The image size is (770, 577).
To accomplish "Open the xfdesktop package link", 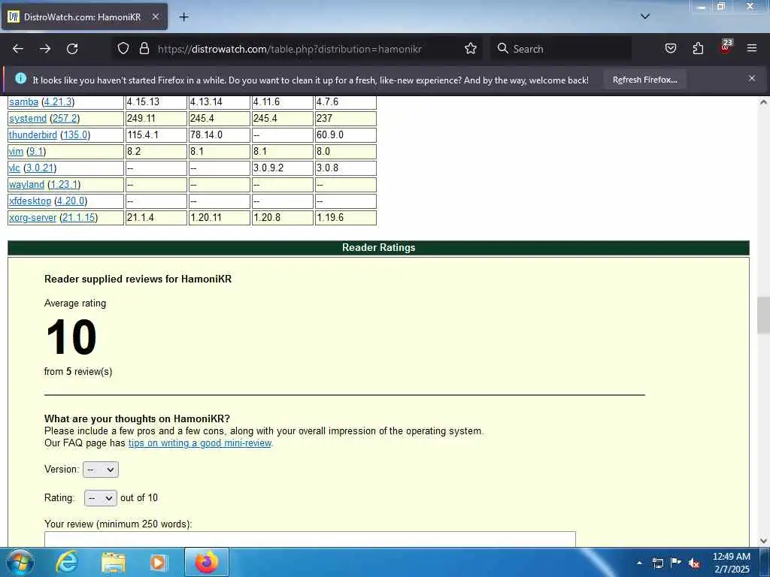I will tap(30, 201).
